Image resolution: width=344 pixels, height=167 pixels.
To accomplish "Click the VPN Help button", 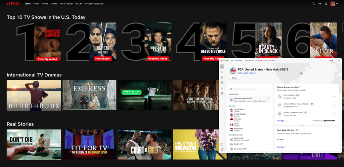I will click(x=331, y=61).
